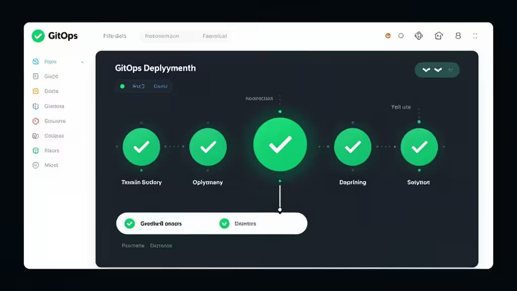The width and height of the screenshot is (517, 291).
Task: Click the Micet sidebar icon
Action: [x=36, y=165]
